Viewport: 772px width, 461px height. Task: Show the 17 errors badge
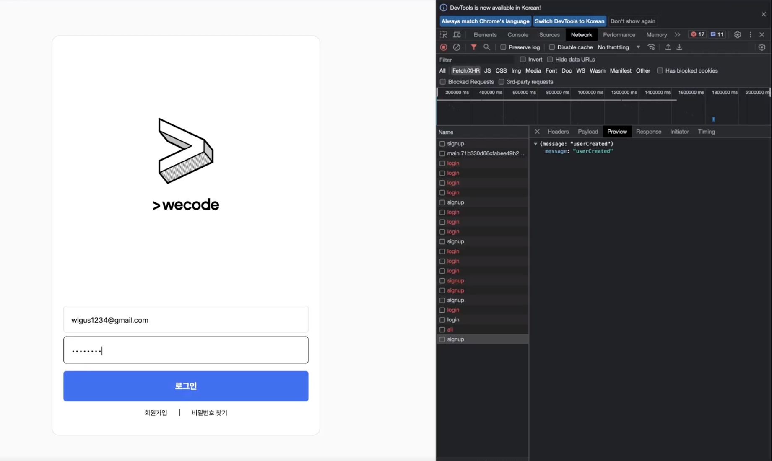(x=698, y=34)
